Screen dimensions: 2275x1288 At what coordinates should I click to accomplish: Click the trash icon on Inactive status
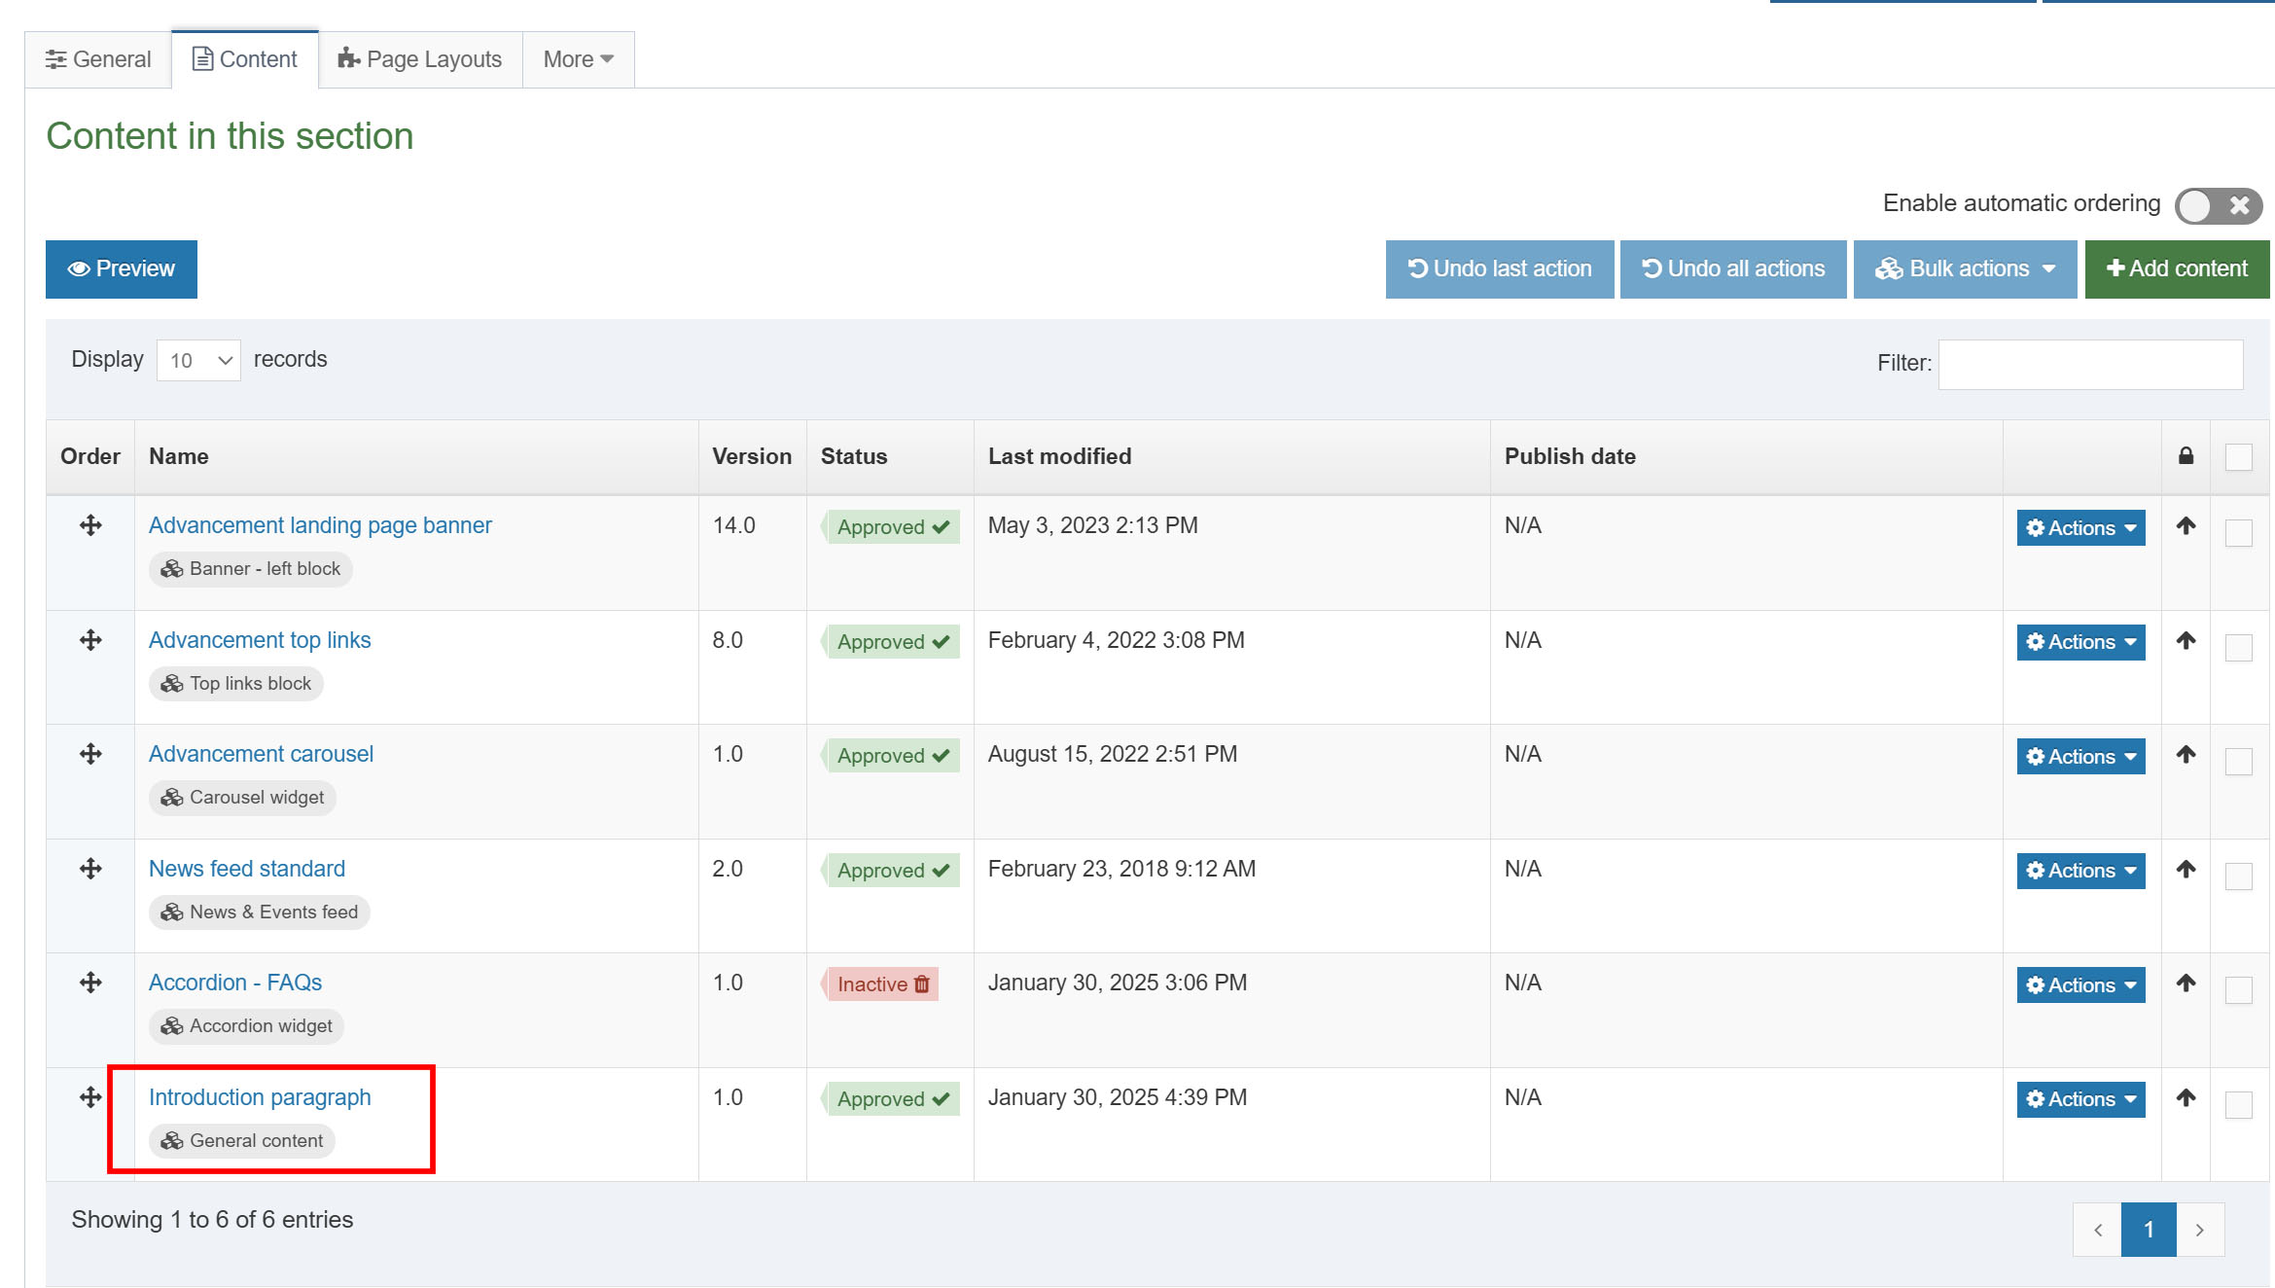pyautogui.click(x=922, y=984)
